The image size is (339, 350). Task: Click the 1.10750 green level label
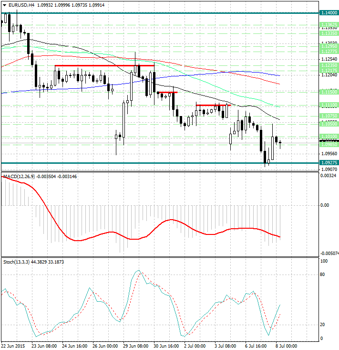329,116
